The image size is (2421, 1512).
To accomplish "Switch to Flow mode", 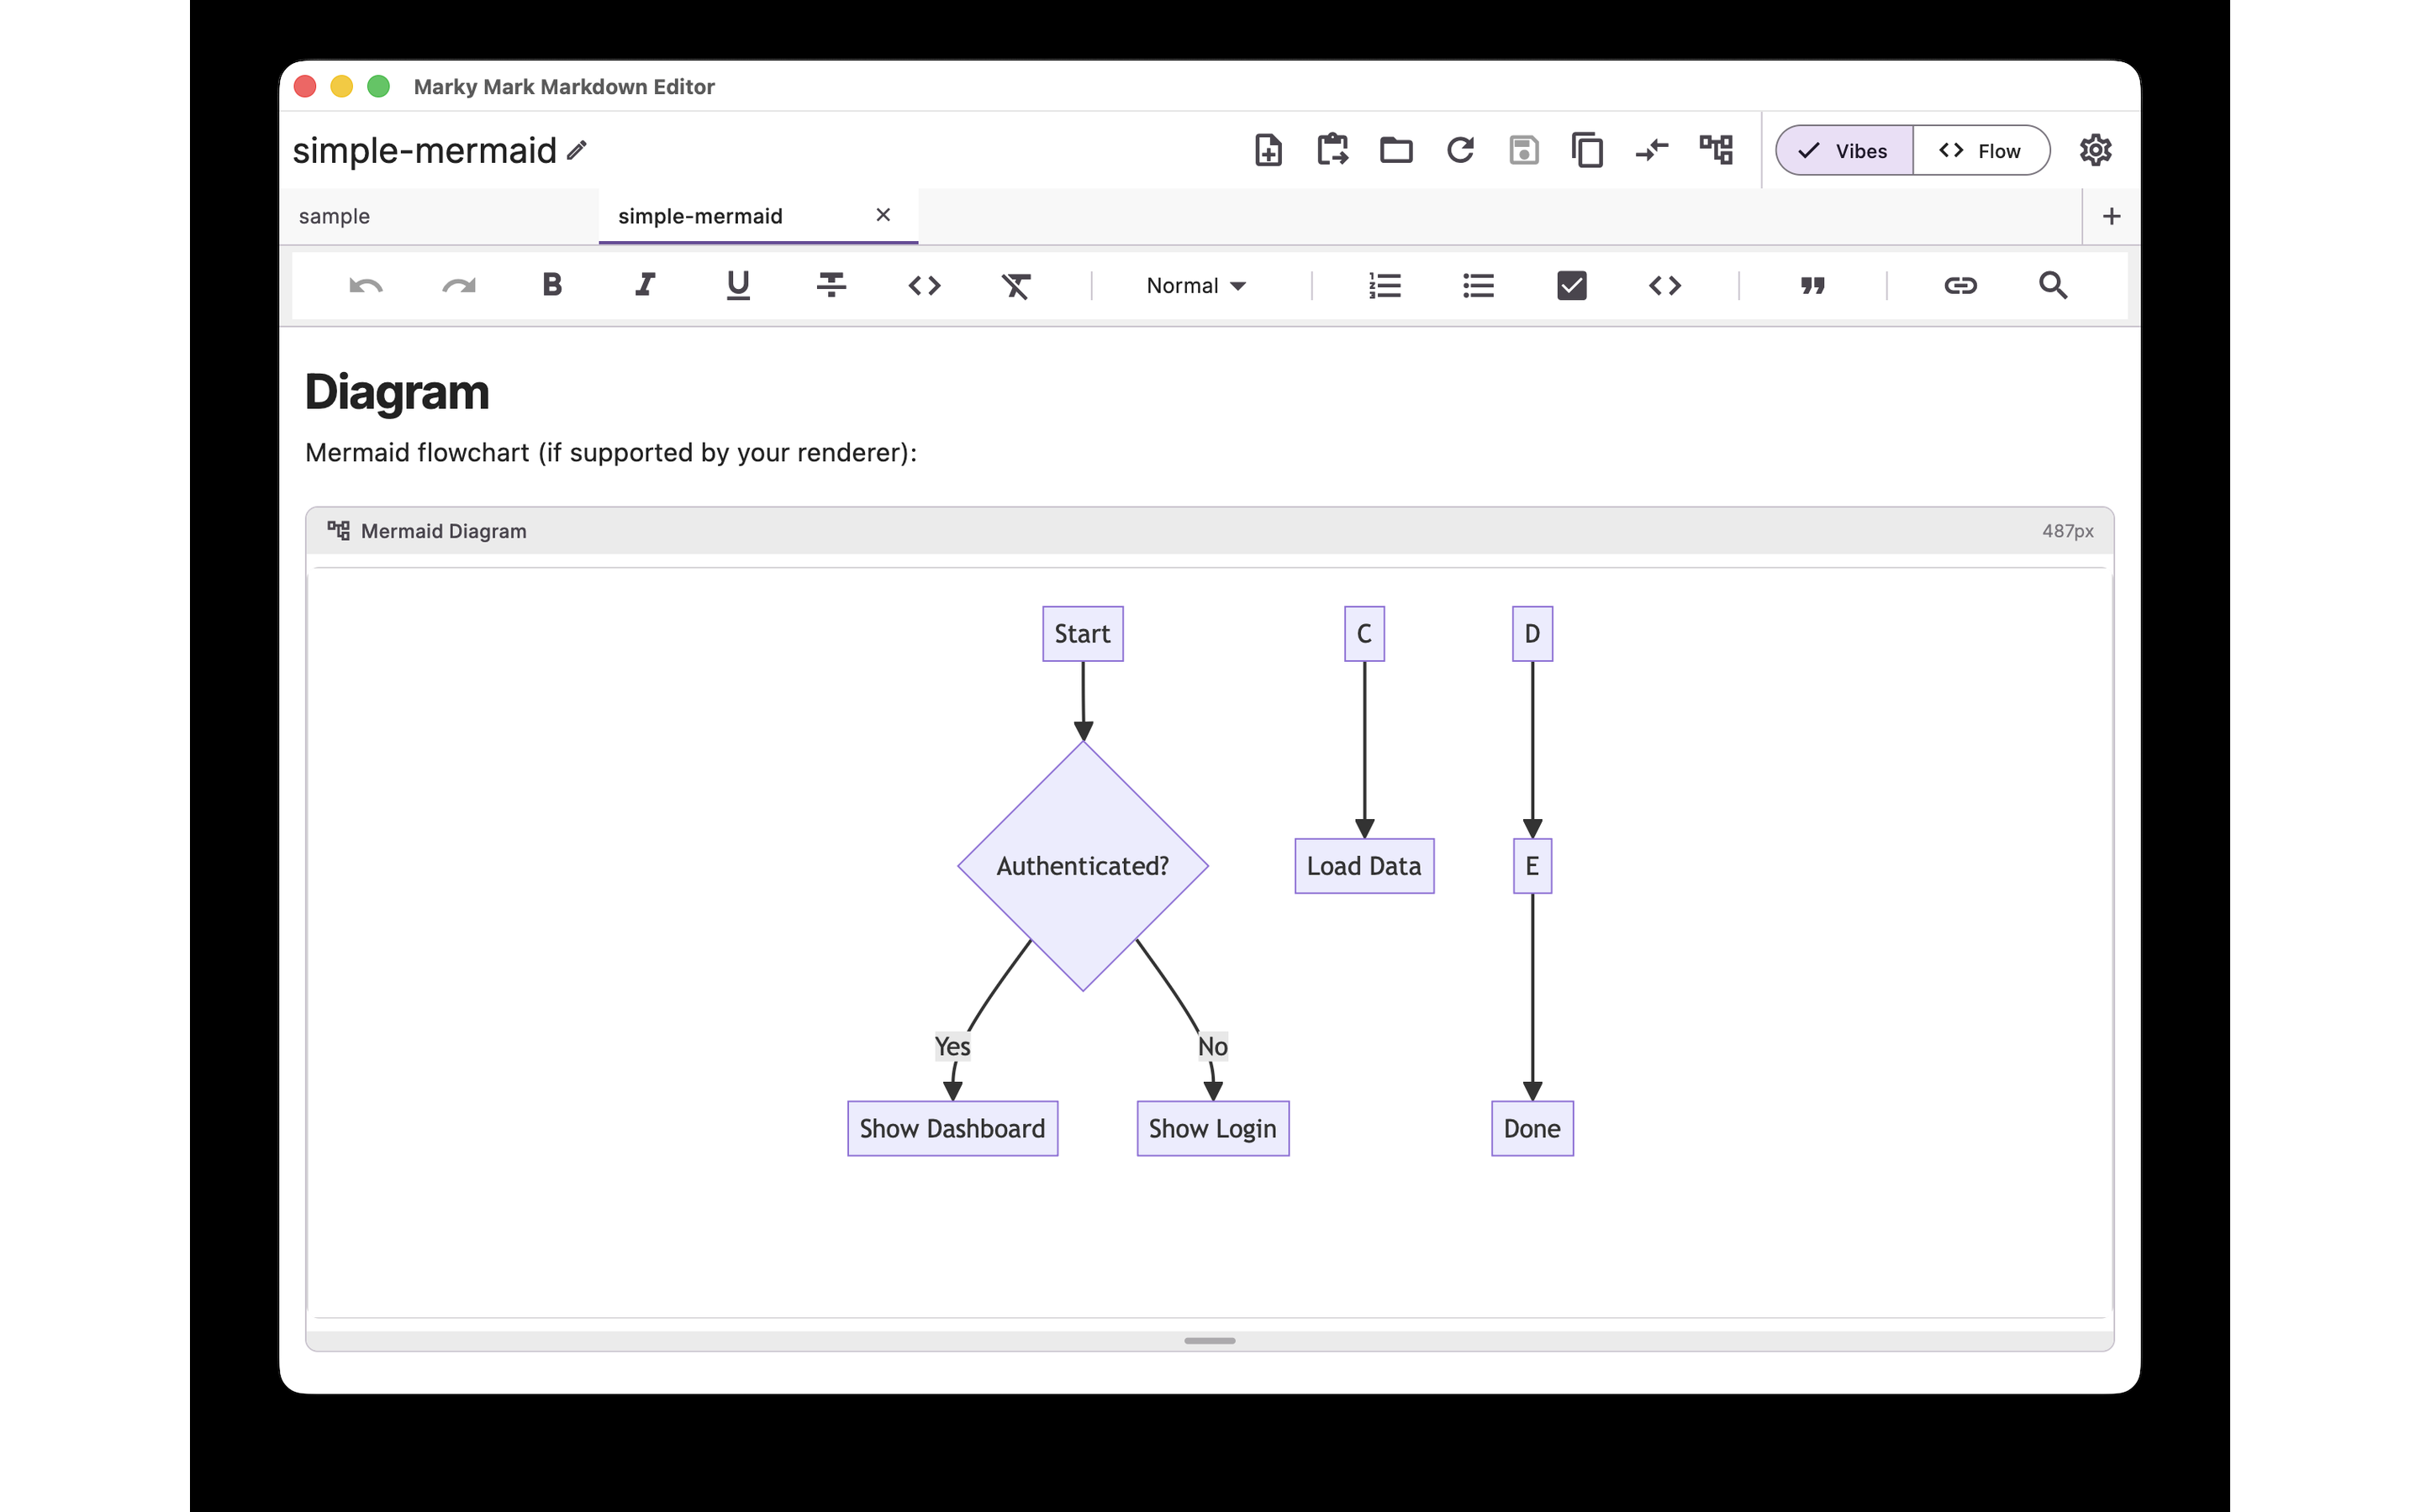I will 1981,151.
